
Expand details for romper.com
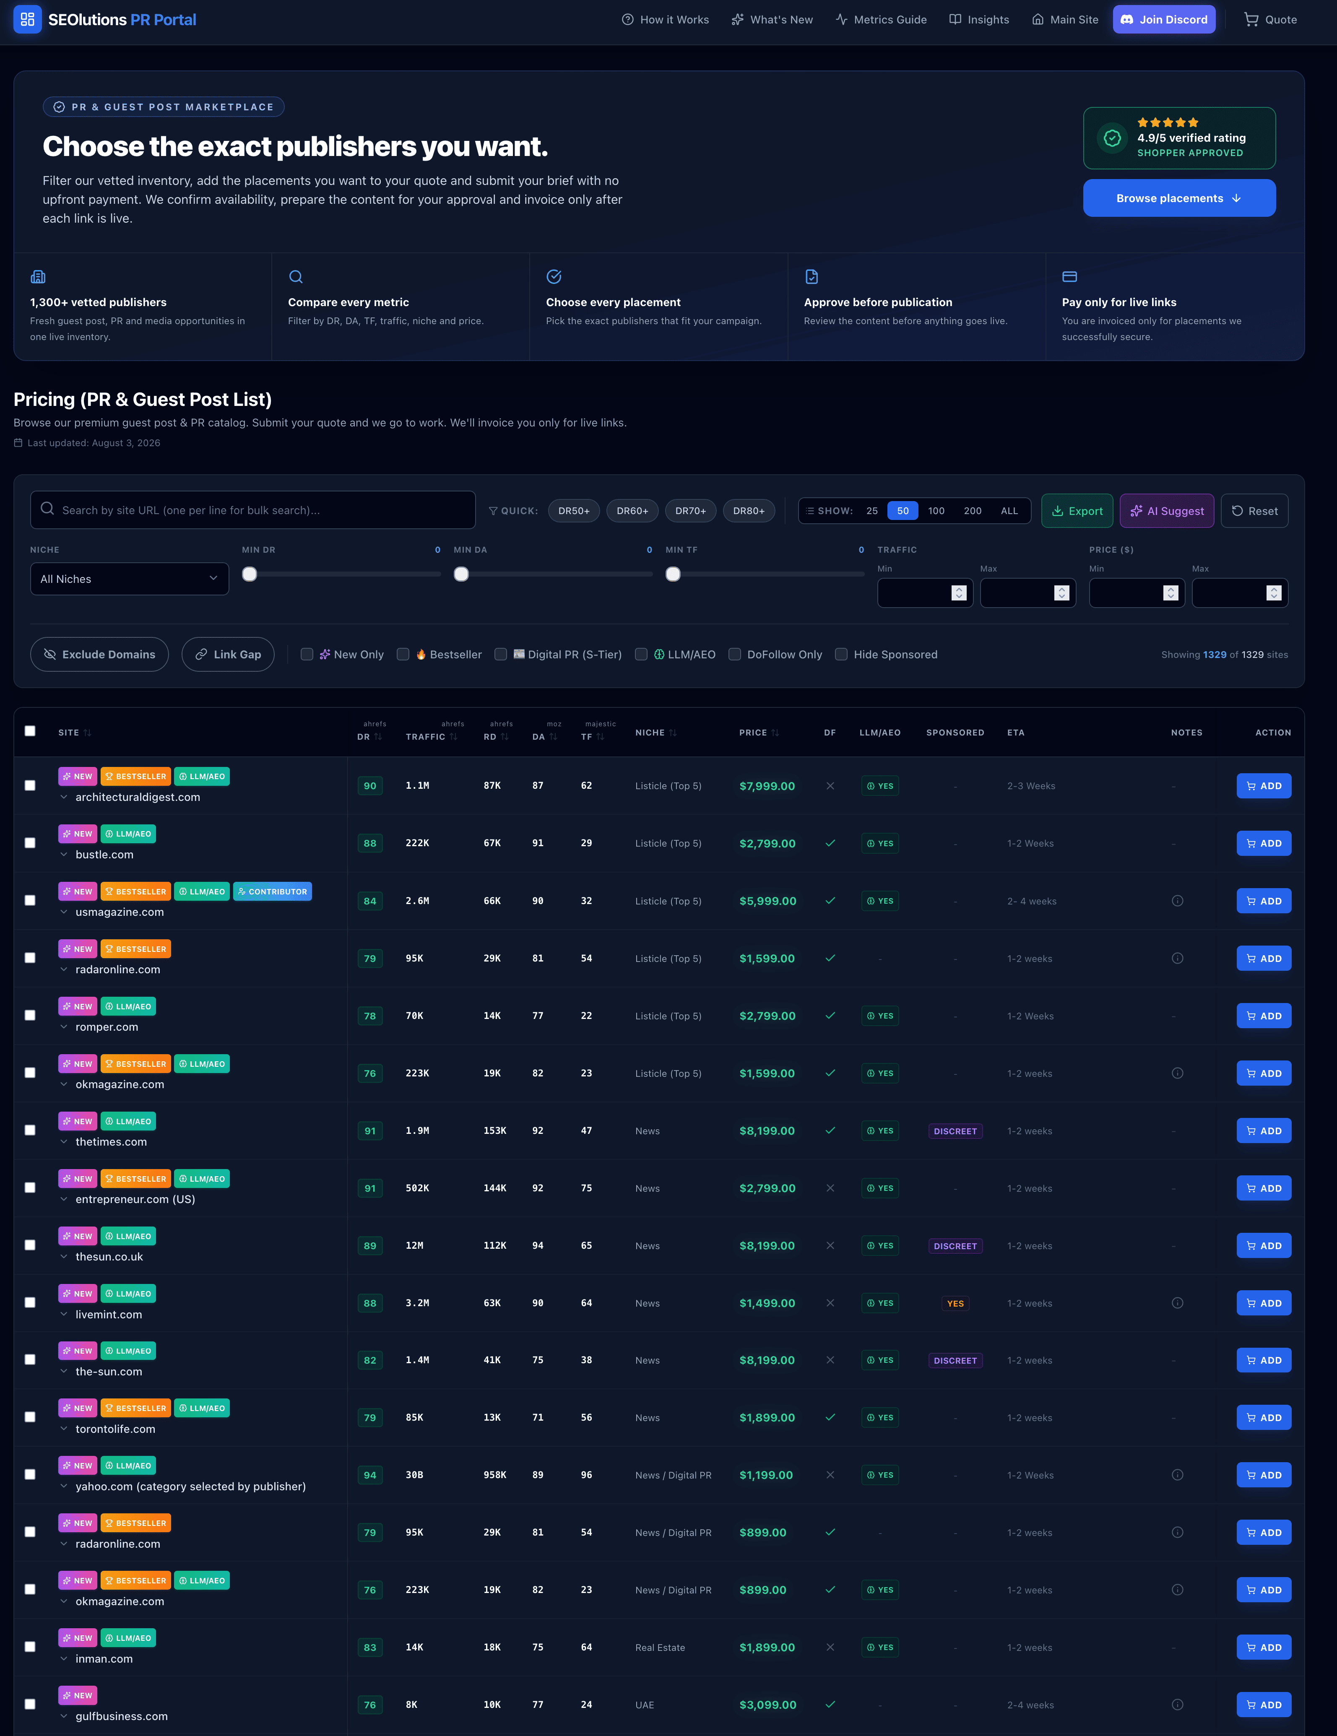(x=64, y=1027)
